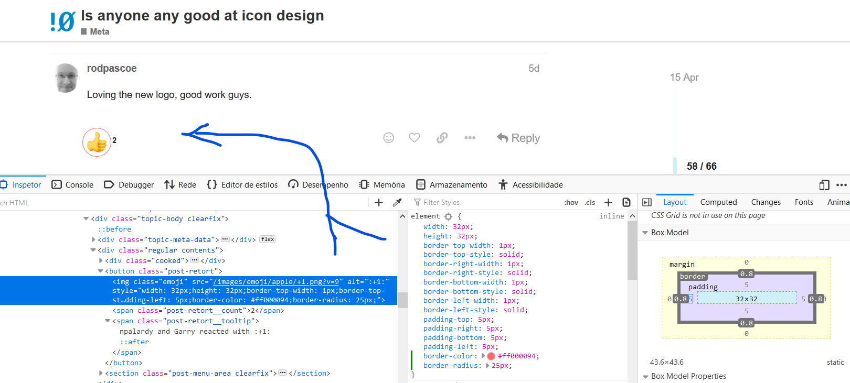Click the Reply button

pos(518,138)
